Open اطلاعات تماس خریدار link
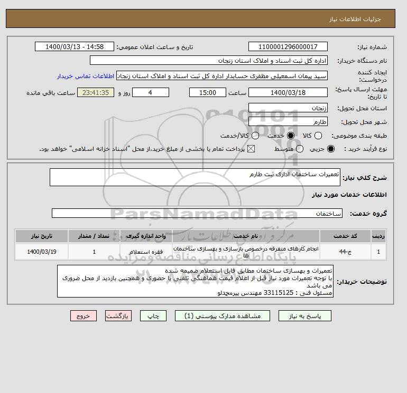The height and width of the screenshot is (393, 407). [86, 76]
